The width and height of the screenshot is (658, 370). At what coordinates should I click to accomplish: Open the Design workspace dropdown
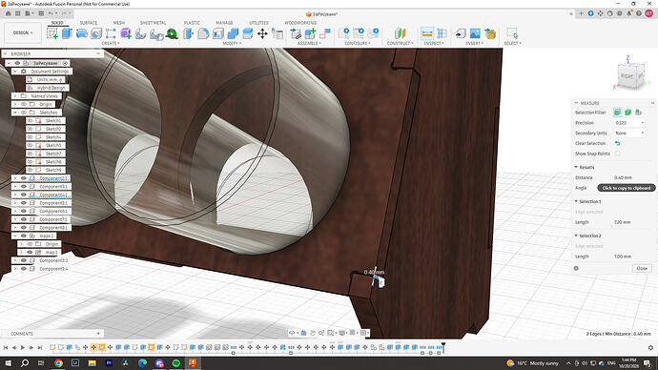[23, 32]
